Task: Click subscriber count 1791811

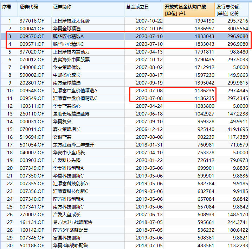Action: click(x=205, y=52)
